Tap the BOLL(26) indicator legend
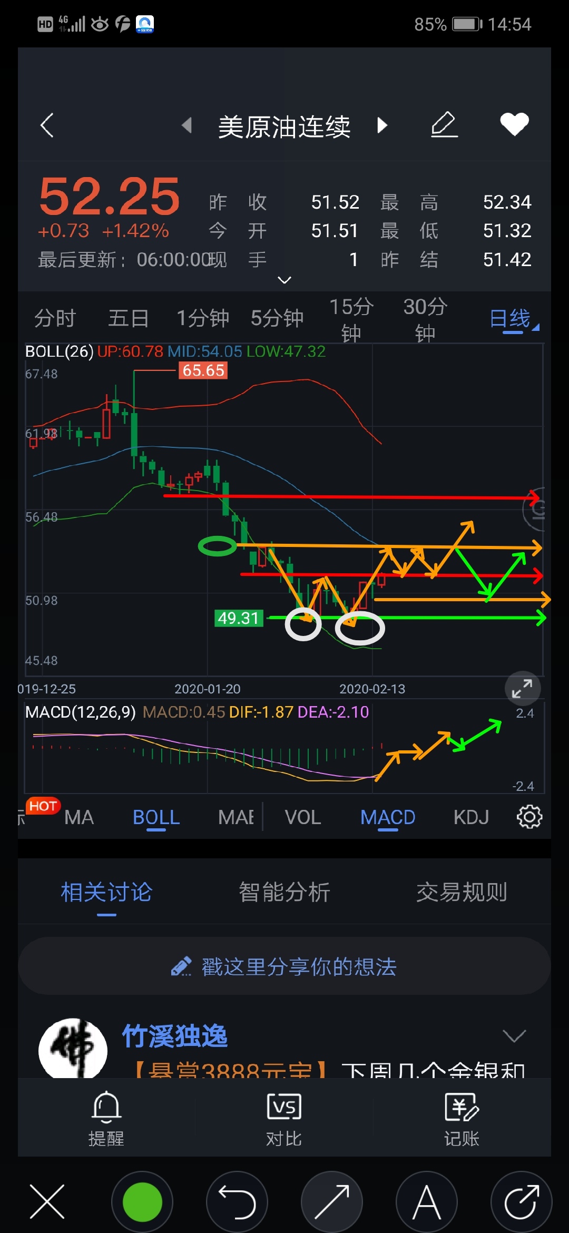 tap(59, 351)
